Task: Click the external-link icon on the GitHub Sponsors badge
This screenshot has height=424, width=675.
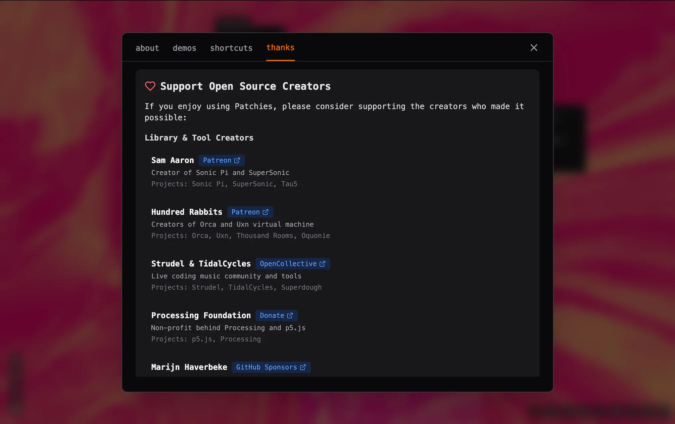Action: point(303,367)
